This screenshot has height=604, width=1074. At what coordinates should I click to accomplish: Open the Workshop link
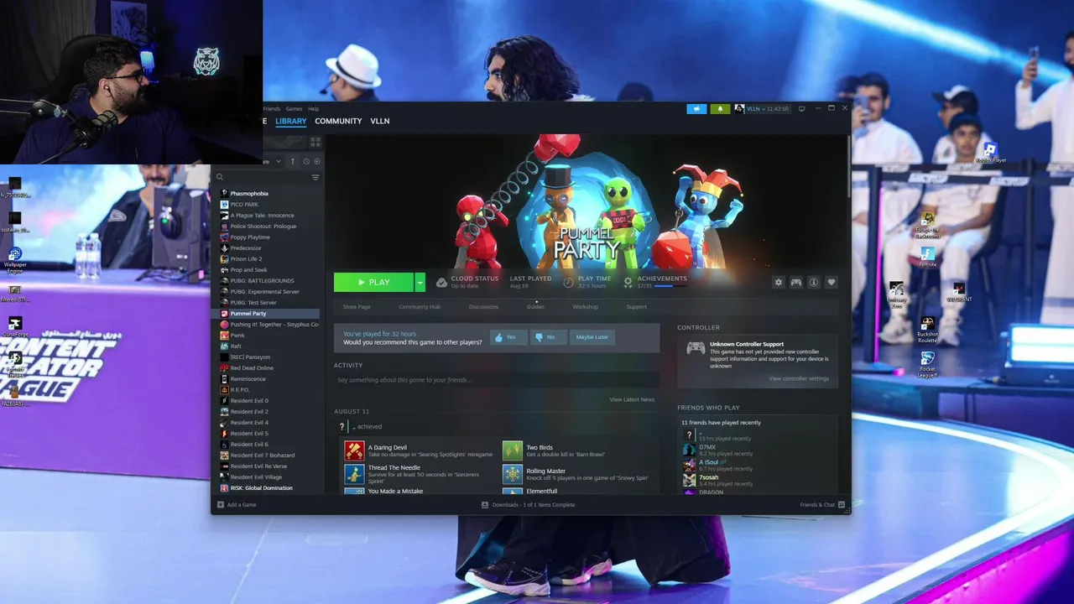click(585, 307)
